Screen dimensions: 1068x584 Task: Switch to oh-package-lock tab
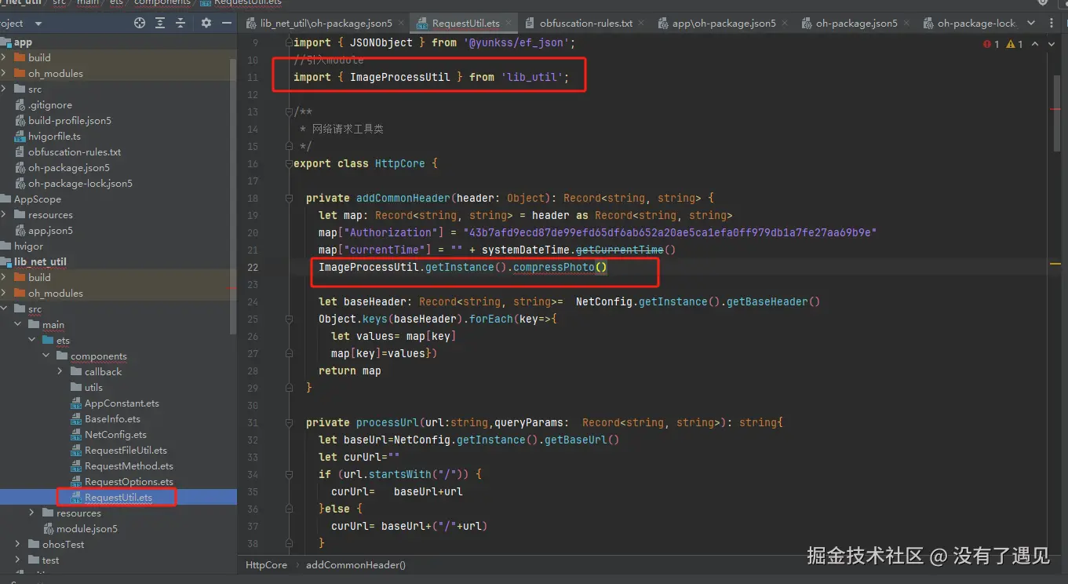pyautogui.click(x=969, y=23)
